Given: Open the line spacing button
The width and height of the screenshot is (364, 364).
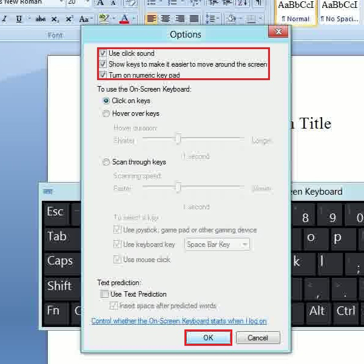Looking at the screenshot, I should [x=211, y=19].
